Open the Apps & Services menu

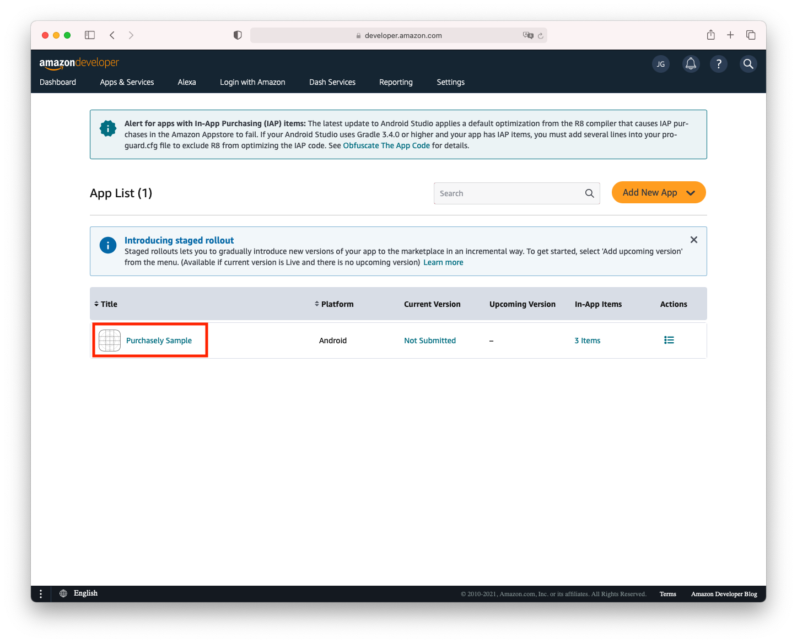[127, 82]
